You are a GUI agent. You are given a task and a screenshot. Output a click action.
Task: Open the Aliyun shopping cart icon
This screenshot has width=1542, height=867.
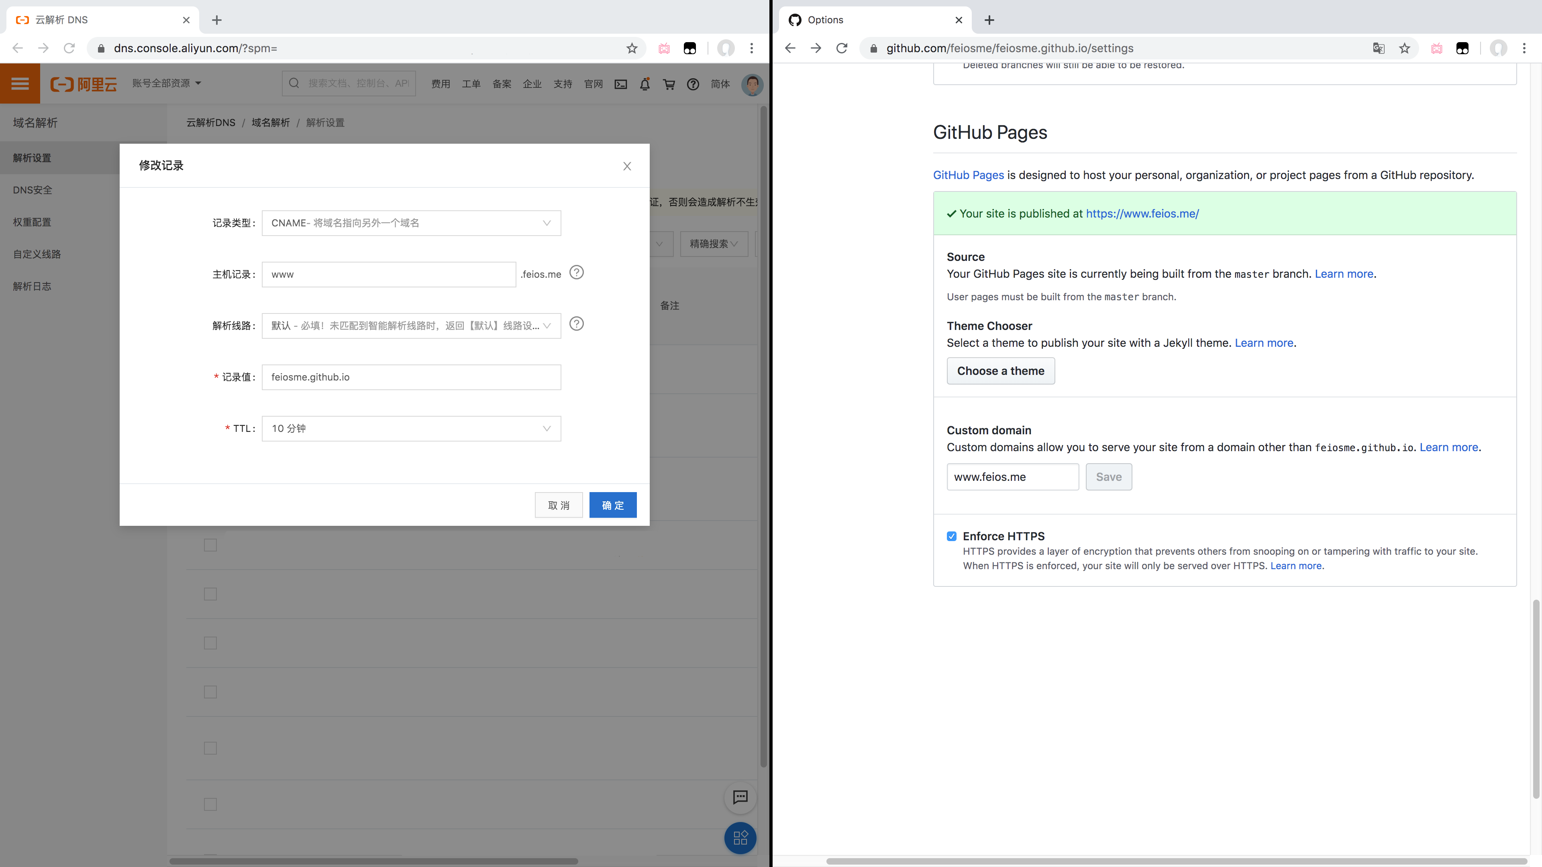point(669,84)
